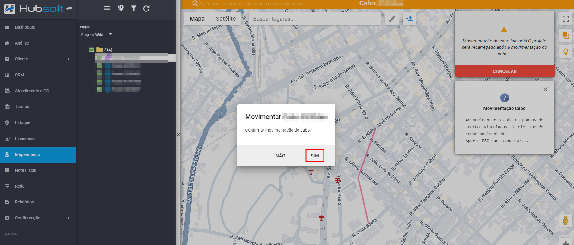
Task: Switch to Mapa view tab
Action: (197, 19)
